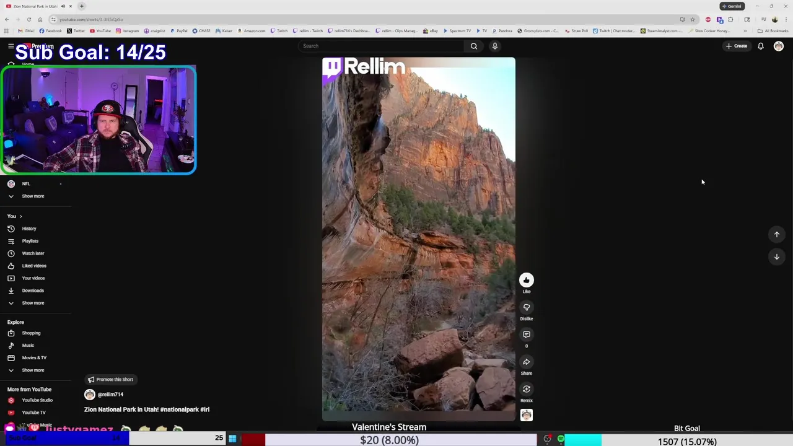Open the Gemini button in Chrome
Screen dimensions: 793x446
[732, 6]
